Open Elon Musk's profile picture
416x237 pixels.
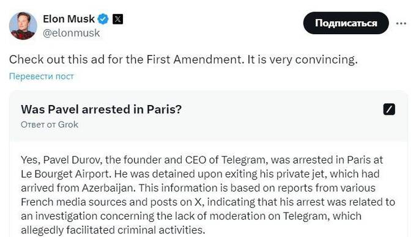tap(23, 26)
